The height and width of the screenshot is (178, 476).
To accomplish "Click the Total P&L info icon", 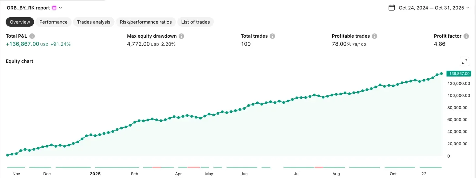I will click(x=32, y=36).
